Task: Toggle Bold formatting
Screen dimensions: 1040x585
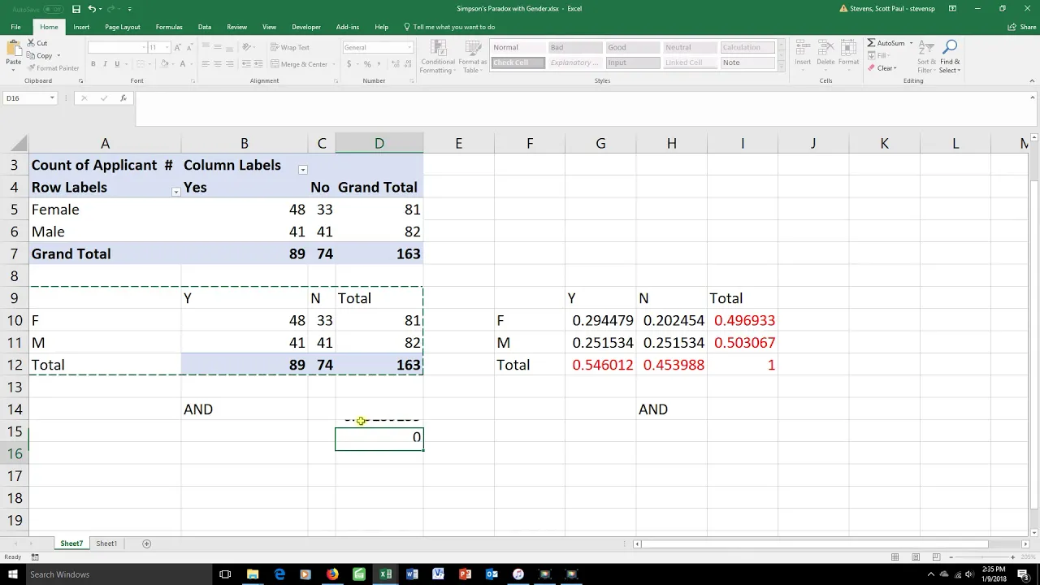Action: (93, 64)
